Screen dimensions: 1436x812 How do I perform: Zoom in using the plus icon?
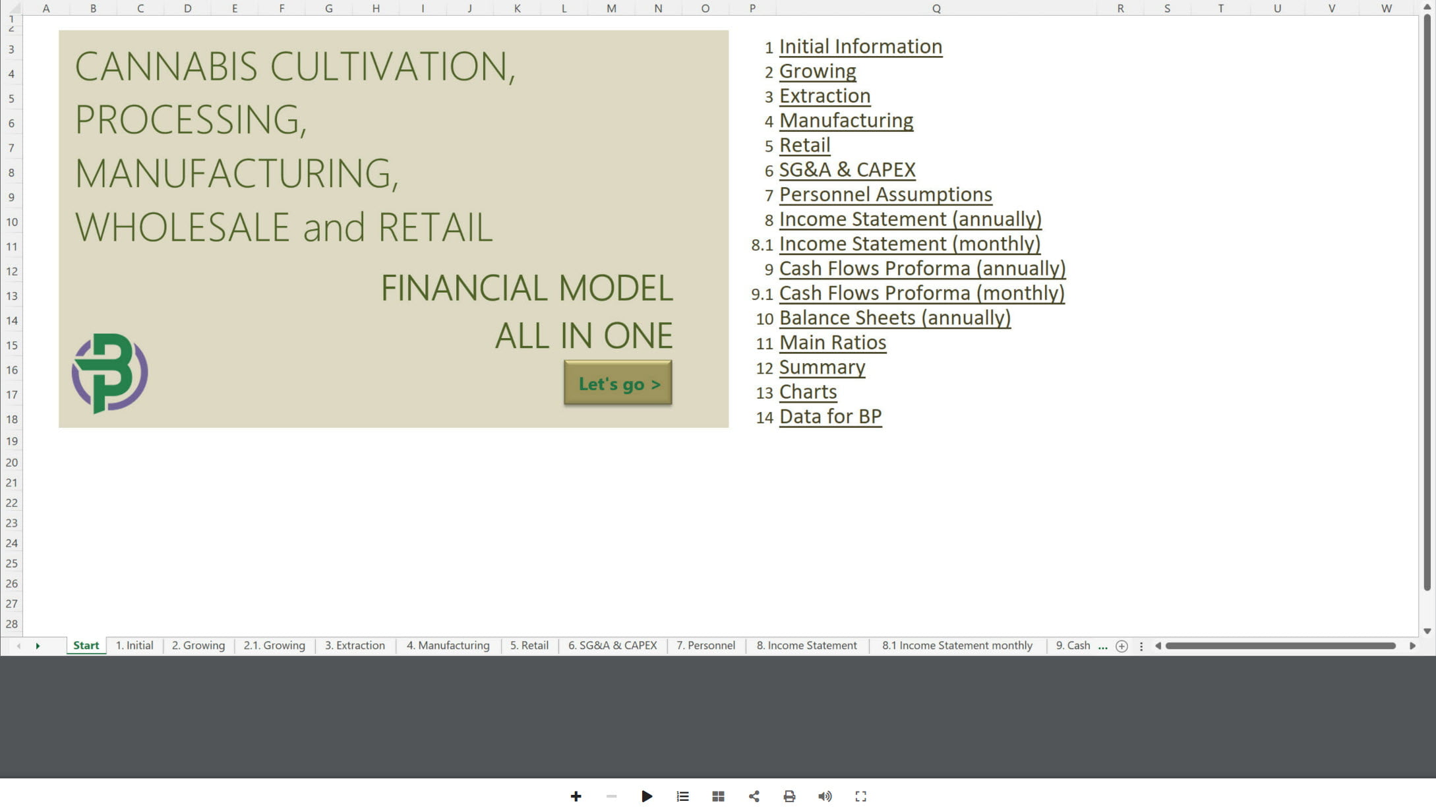coord(576,796)
